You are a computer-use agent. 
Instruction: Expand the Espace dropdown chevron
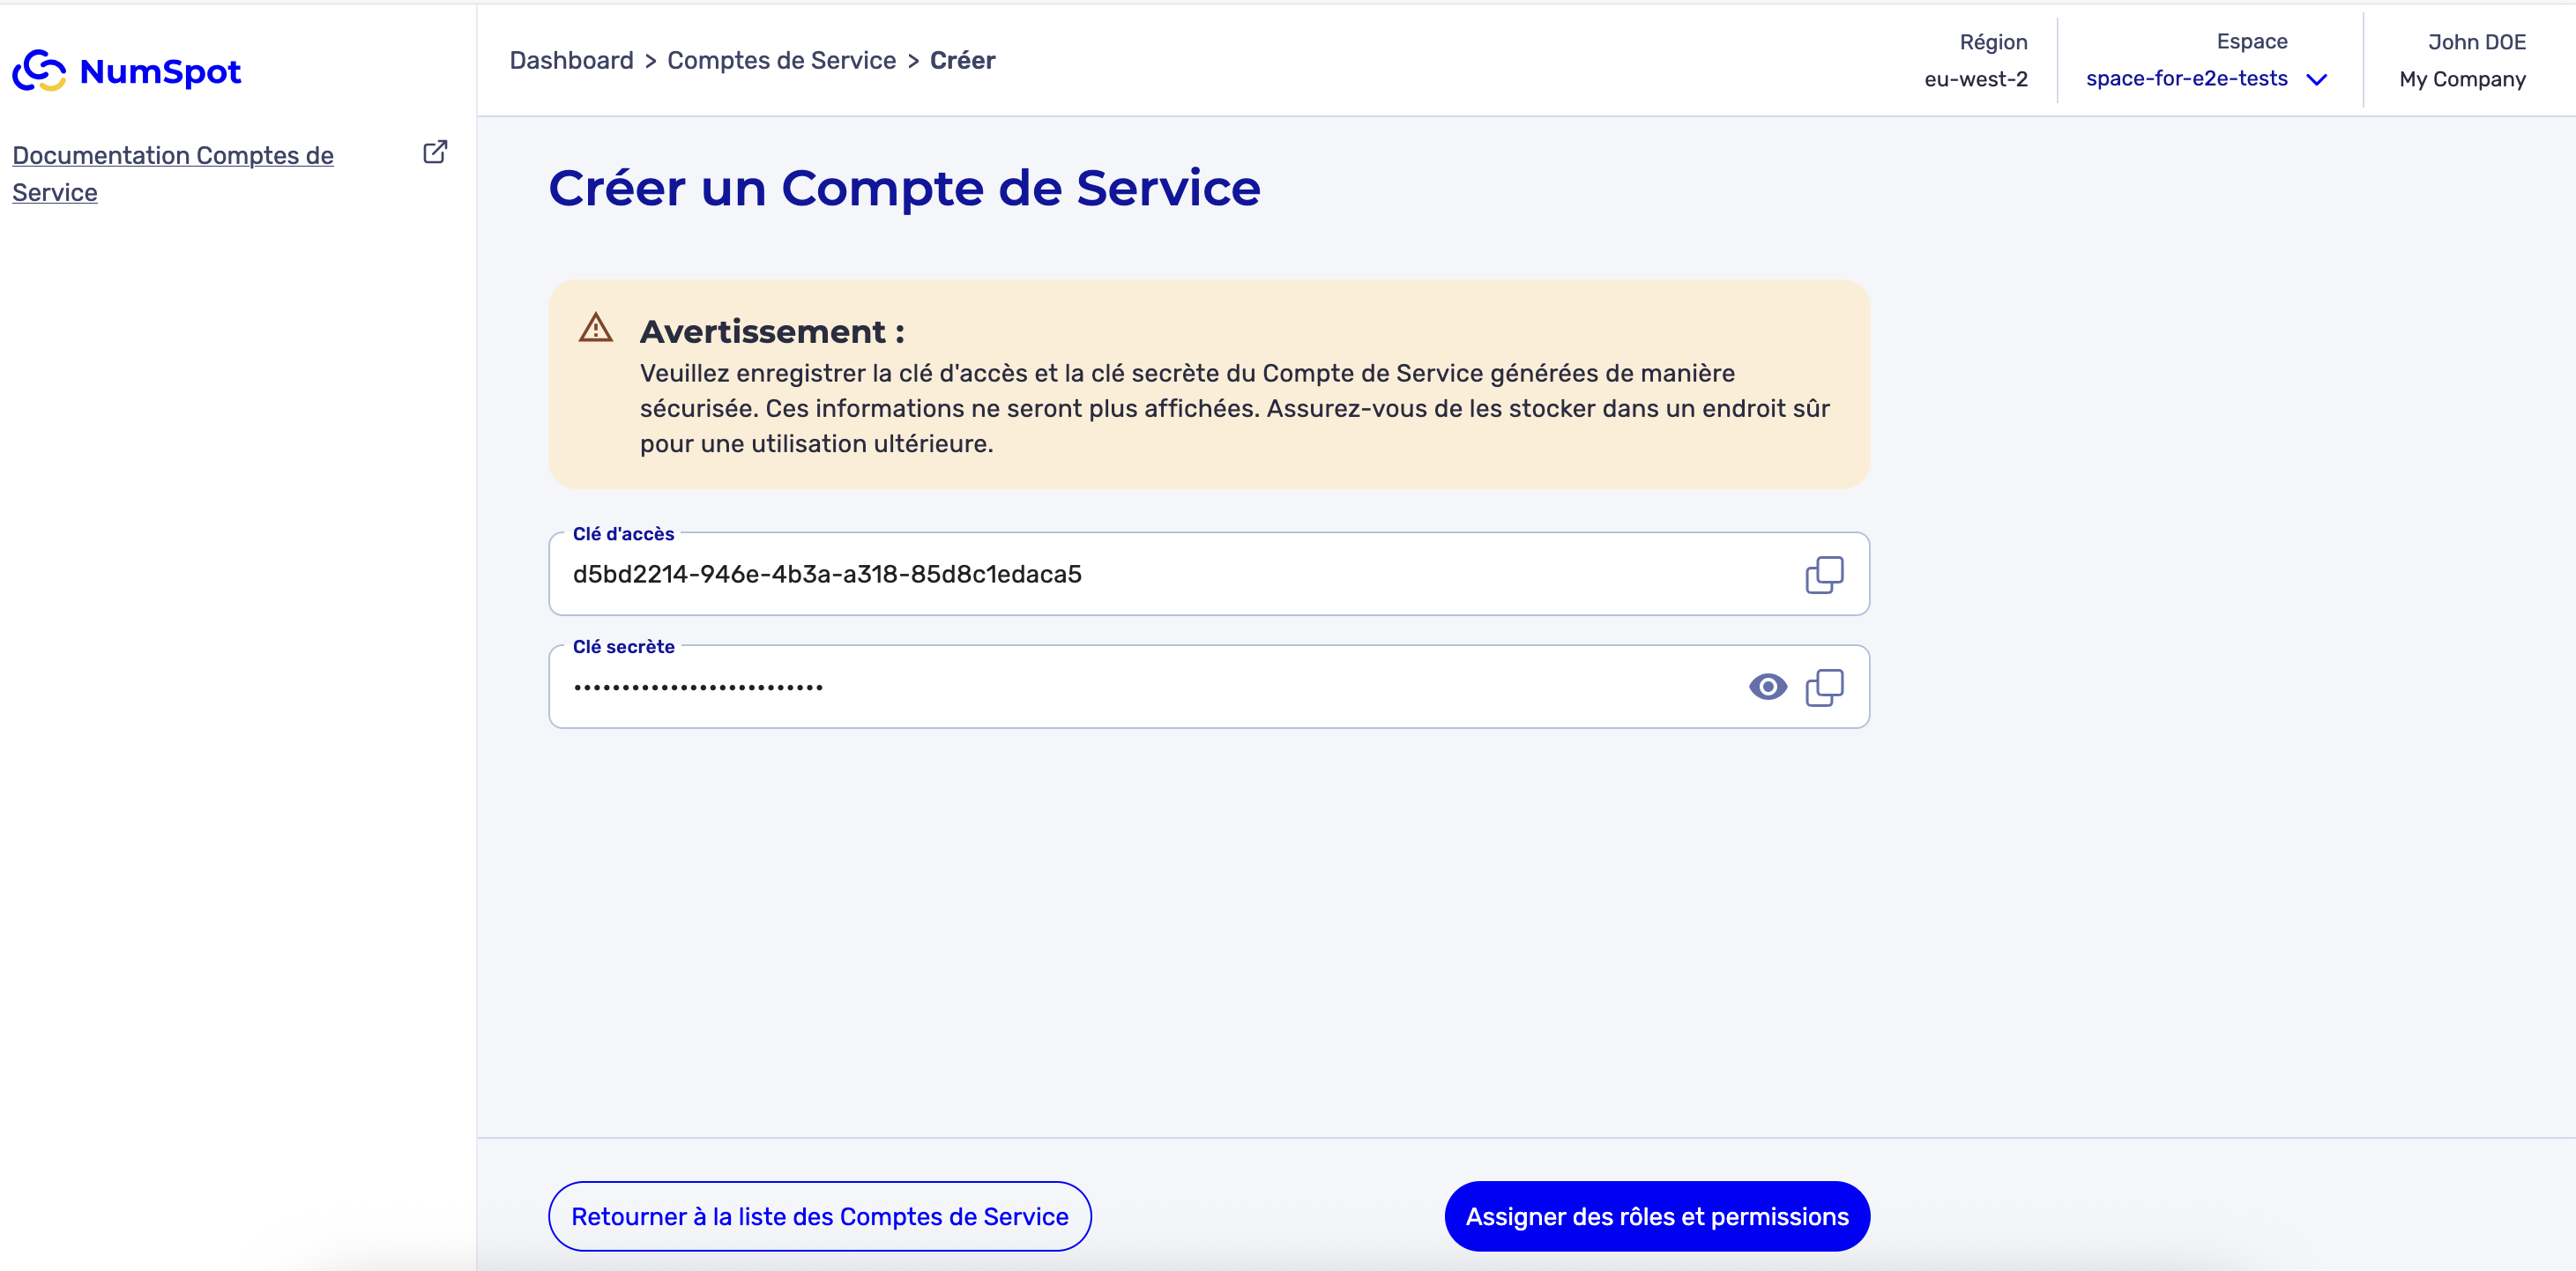(2316, 79)
